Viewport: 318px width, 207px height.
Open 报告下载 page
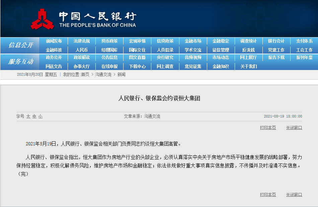[x=276, y=57]
